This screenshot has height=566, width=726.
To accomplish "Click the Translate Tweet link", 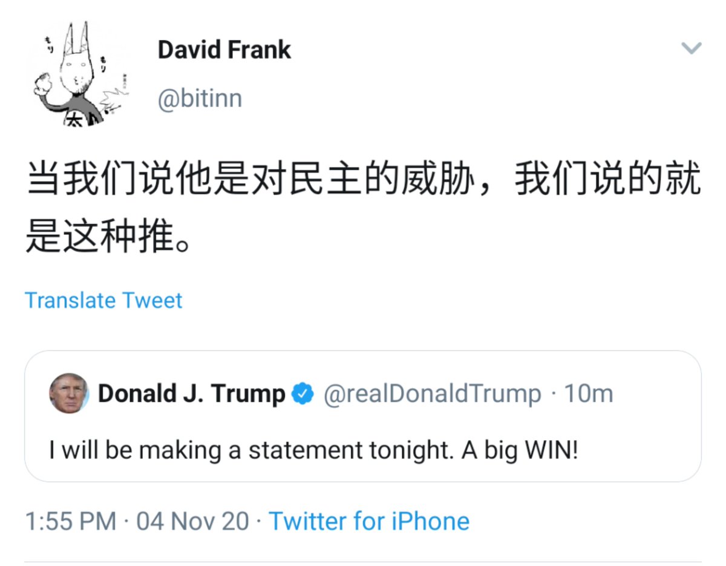I will [x=103, y=300].
